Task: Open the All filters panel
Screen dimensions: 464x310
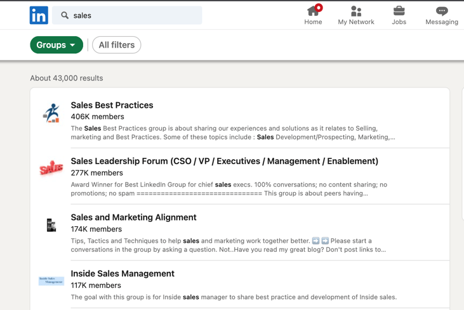Action: pos(117,45)
